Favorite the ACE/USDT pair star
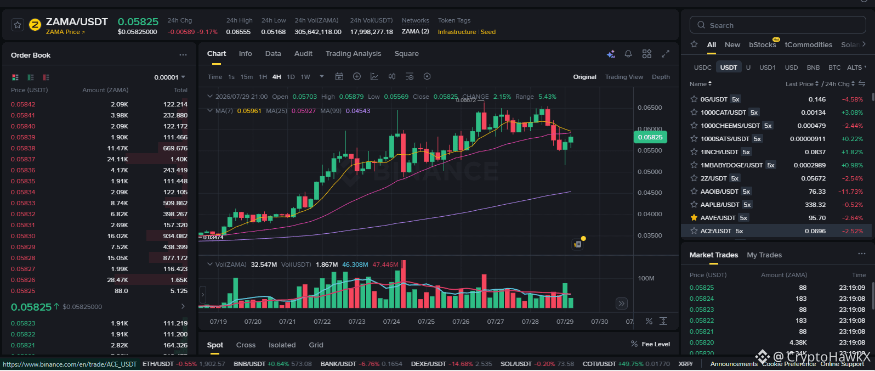Screen dimensions: 875x371 coord(694,231)
